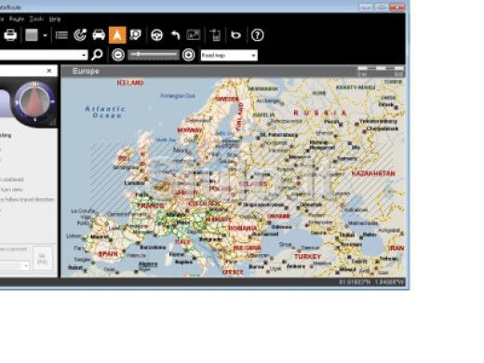
Task: Click Algiers city label
Action: coord(148,263)
